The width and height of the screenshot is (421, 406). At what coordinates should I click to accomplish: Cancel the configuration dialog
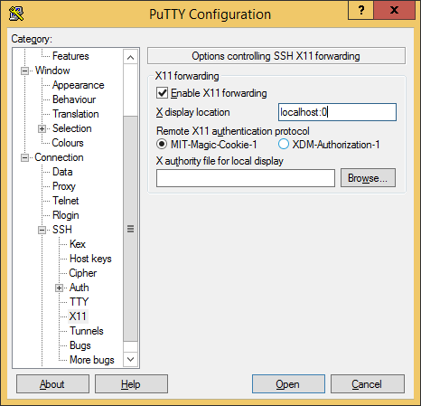(368, 384)
